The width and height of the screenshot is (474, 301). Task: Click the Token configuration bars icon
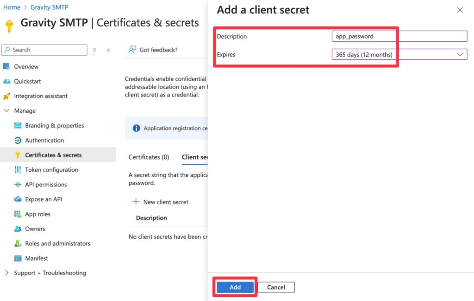point(18,170)
